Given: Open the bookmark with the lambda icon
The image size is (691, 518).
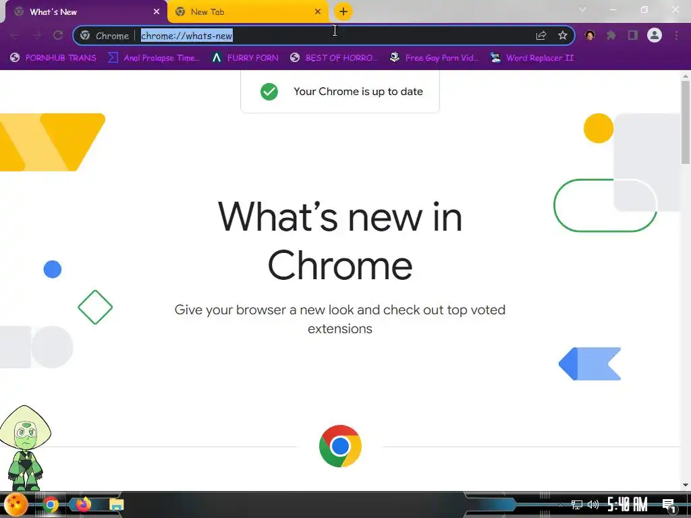Looking at the screenshot, I should [245, 58].
